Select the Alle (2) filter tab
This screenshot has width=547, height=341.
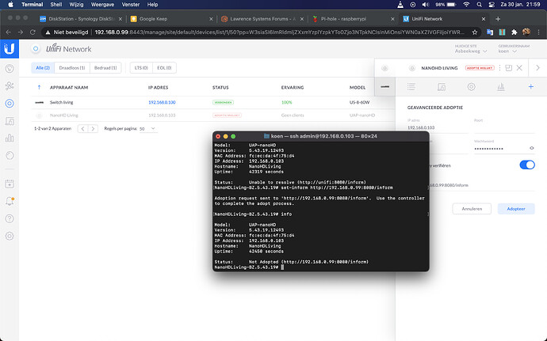[x=43, y=68]
